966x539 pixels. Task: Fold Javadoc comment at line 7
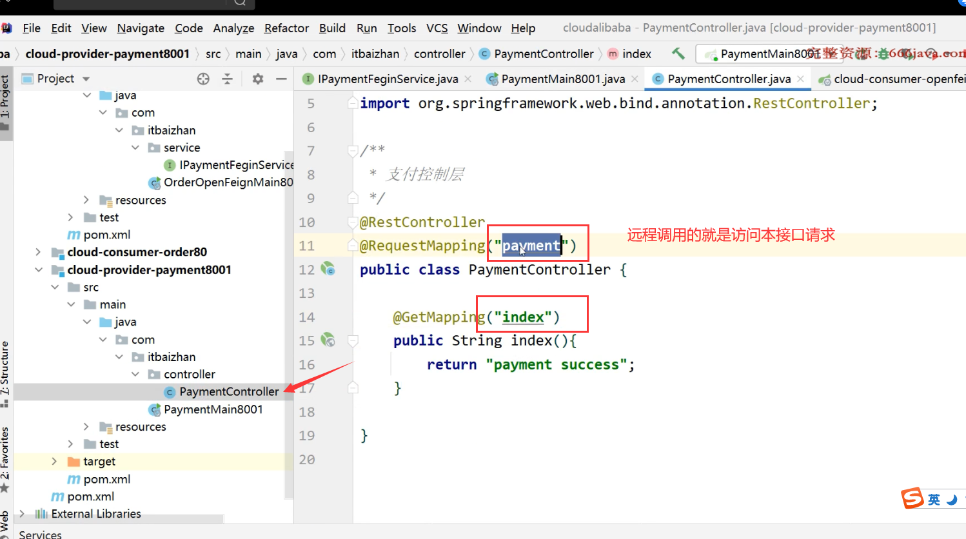[x=353, y=151]
